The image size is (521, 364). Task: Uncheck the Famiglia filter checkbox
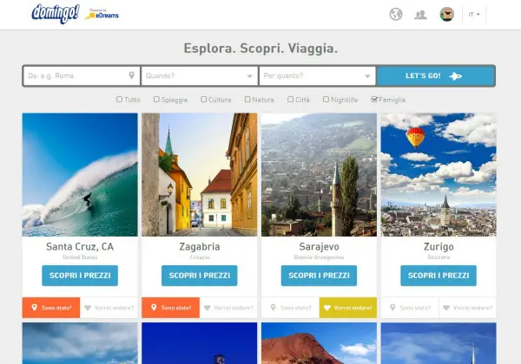click(374, 99)
